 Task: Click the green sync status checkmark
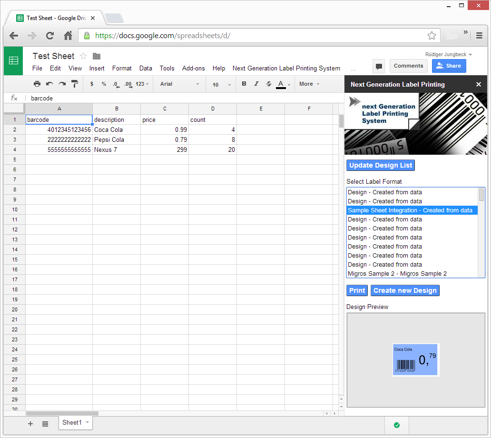point(397,425)
